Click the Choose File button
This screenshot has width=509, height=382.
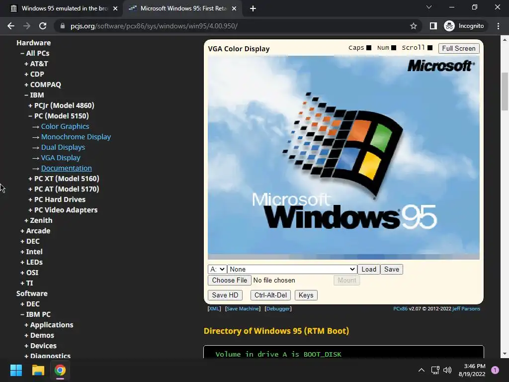click(x=230, y=281)
